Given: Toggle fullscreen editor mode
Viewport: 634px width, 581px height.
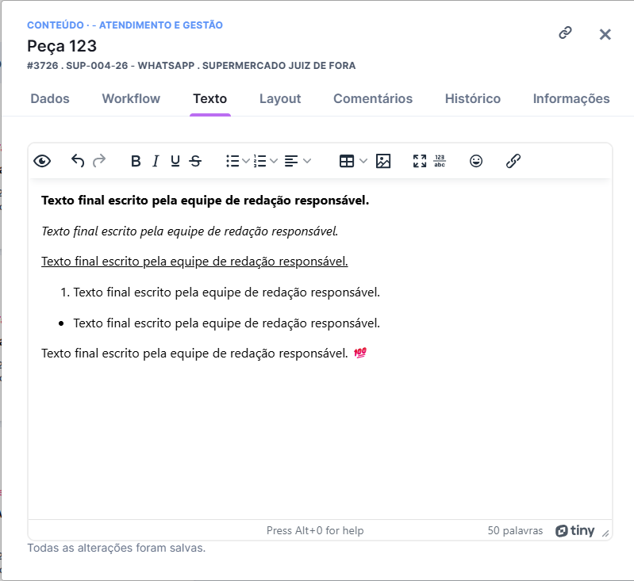Looking at the screenshot, I should coord(420,161).
